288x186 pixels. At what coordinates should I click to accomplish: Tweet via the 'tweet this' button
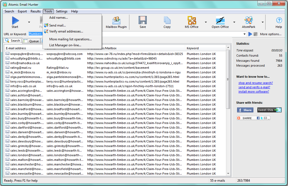point(269,110)
